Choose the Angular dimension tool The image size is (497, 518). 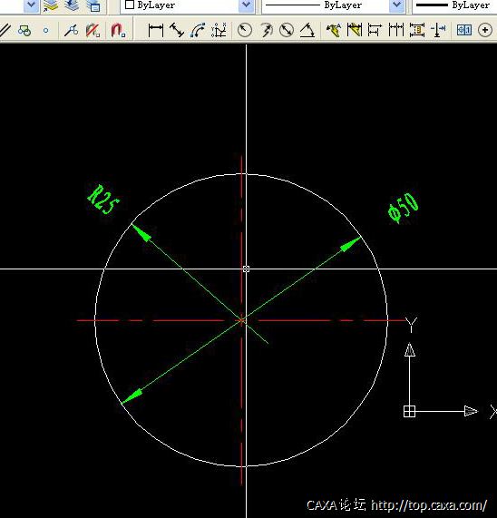(x=307, y=30)
